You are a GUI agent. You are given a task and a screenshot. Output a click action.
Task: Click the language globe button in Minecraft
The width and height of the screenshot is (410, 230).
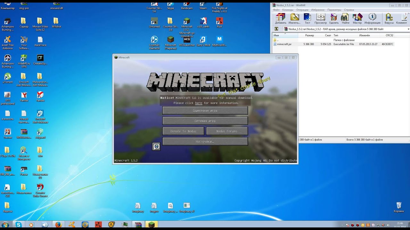pos(156,147)
